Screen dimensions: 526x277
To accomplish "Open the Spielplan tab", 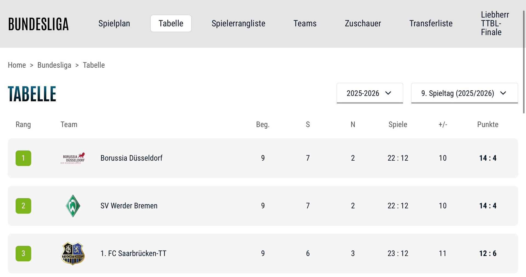I will coord(114,24).
